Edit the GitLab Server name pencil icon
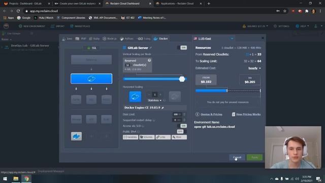Screen dimensions: 325x183 pyautogui.click(x=151, y=48)
